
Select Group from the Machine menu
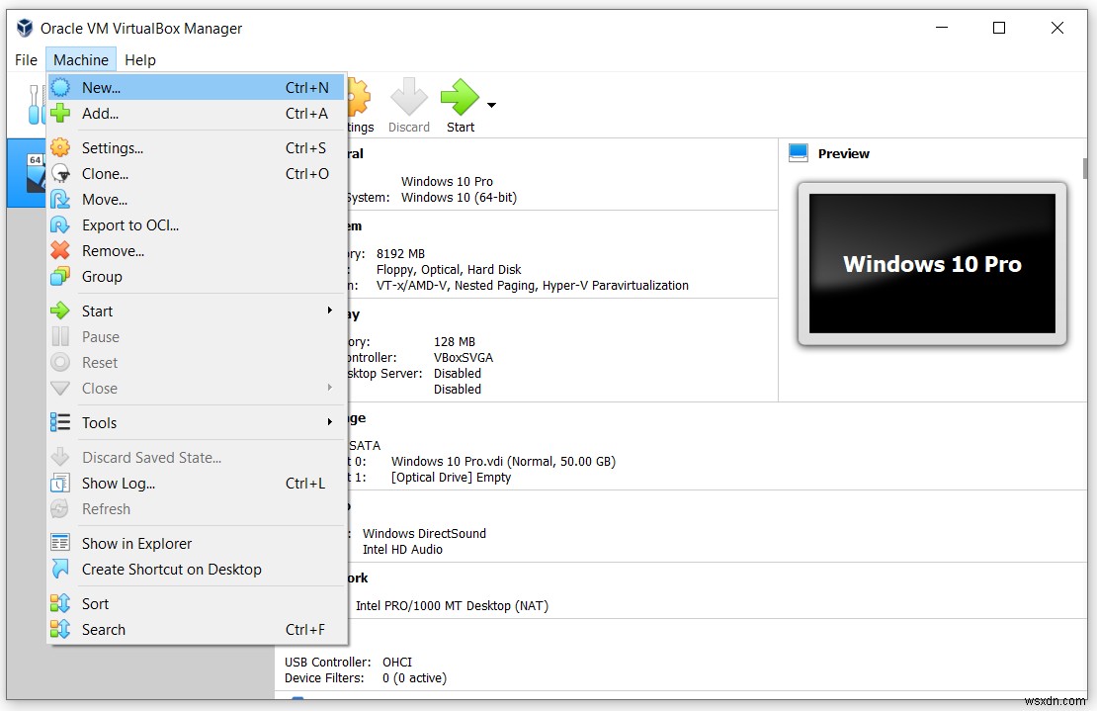coord(102,276)
